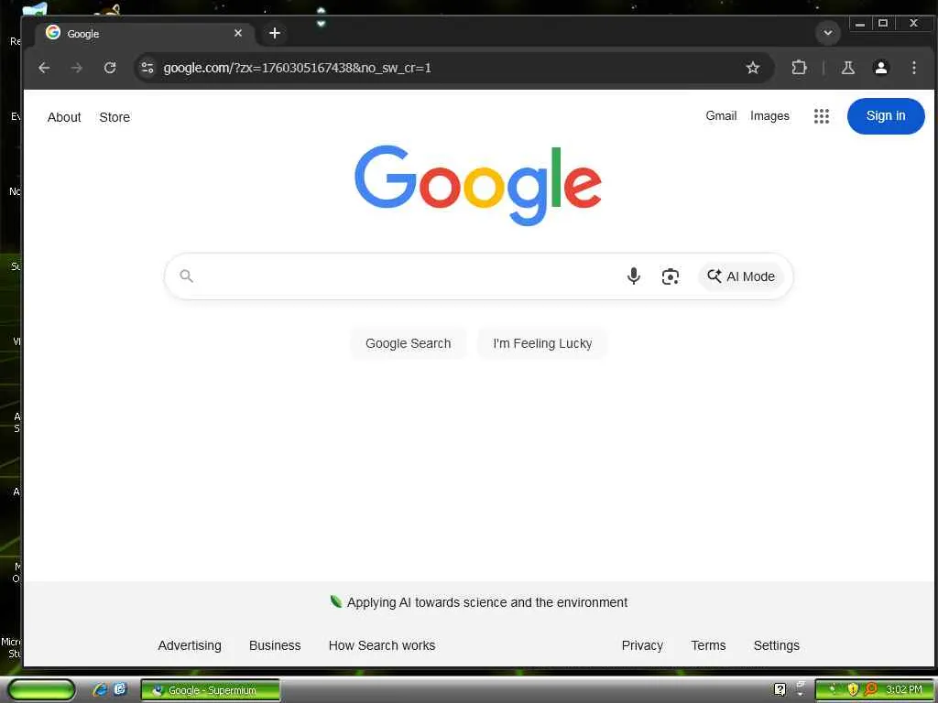Click the 3:02 PM clock

click(904, 690)
